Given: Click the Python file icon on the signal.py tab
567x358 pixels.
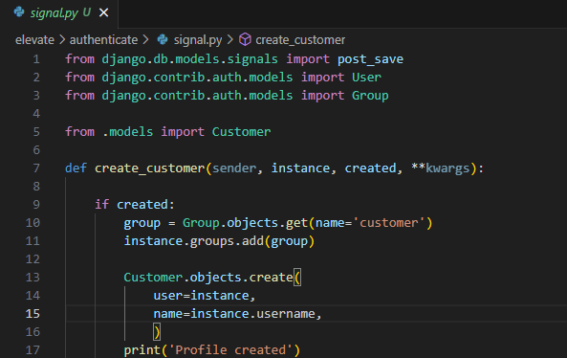Looking at the screenshot, I should pyautogui.click(x=19, y=12).
